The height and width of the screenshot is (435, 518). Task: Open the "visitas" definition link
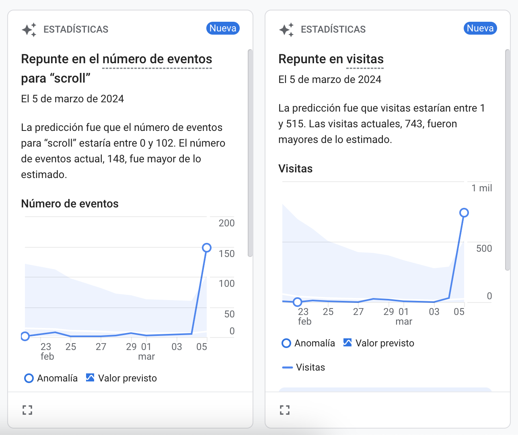coord(365,59)
